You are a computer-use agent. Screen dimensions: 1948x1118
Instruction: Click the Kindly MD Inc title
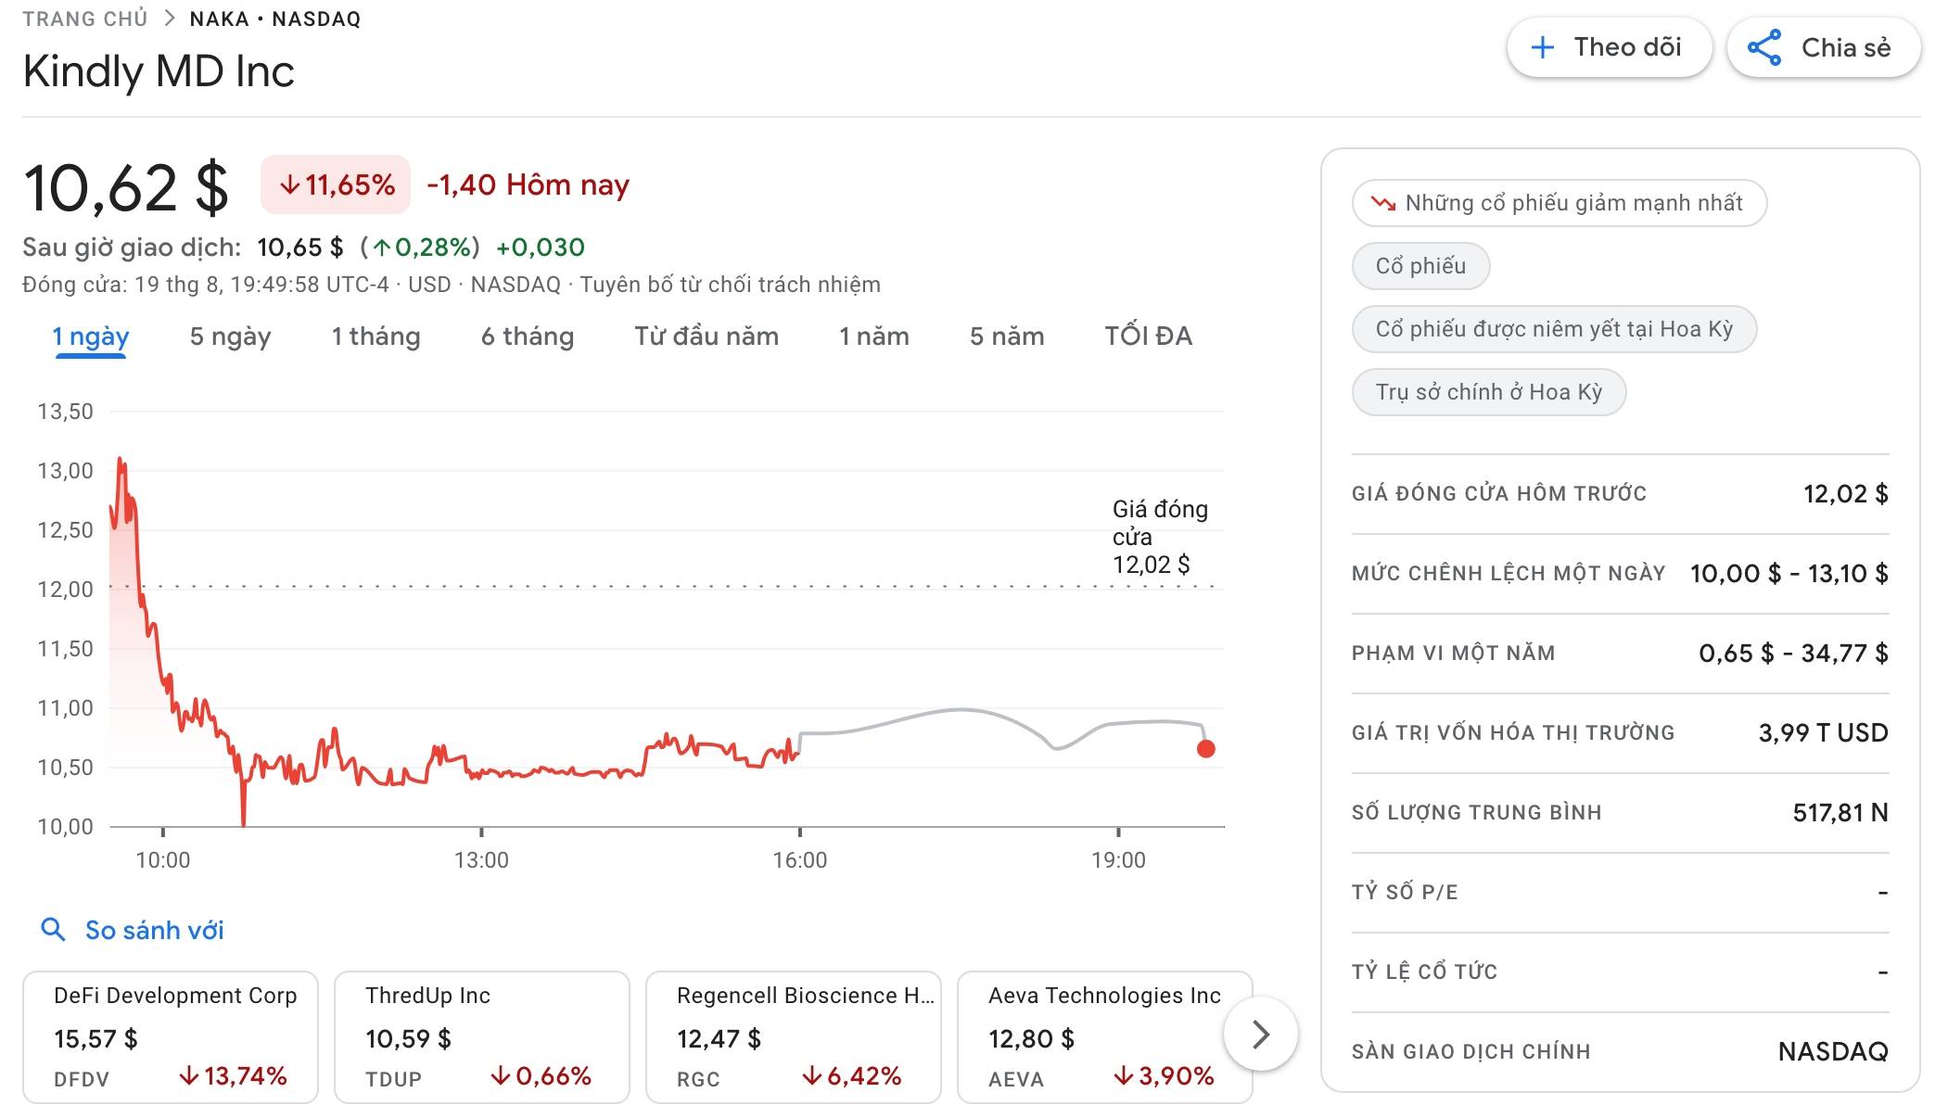point(159,71)
